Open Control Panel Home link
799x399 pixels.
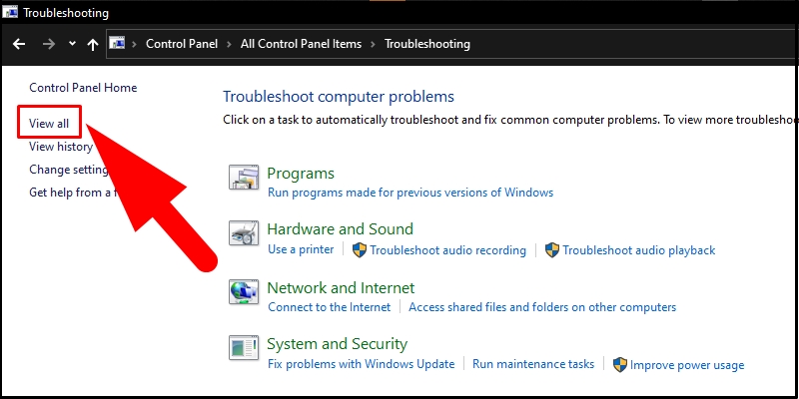tap(83, 88)
